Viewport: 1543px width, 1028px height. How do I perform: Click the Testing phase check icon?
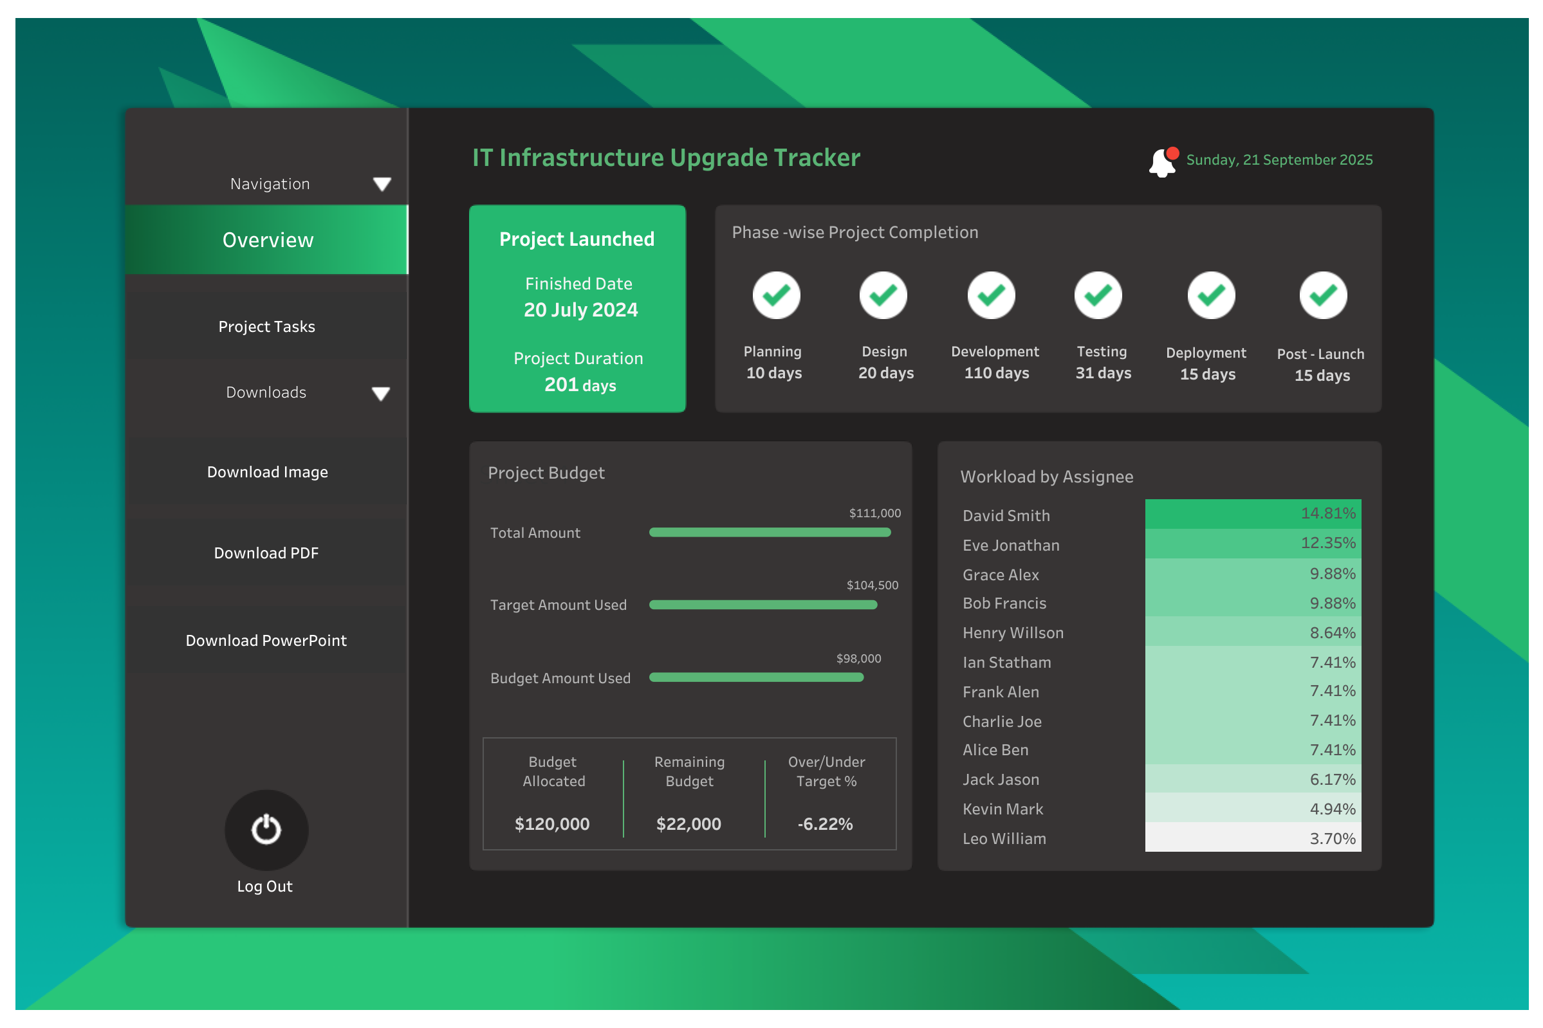coord(1098,296)
